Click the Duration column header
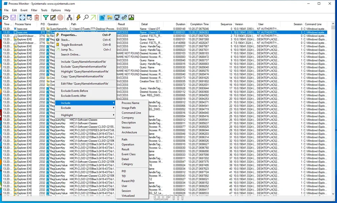 181,24
